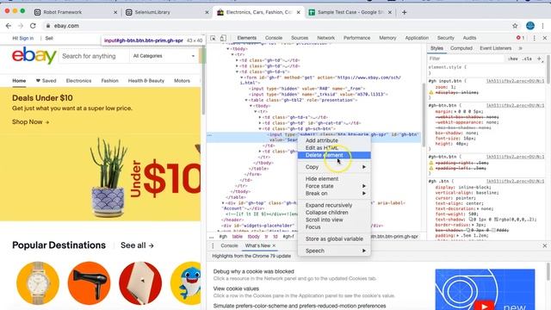Open the wristwatch destination thumbnail
The width and height of the screenshot is (551, 310).
click(38, 283)
